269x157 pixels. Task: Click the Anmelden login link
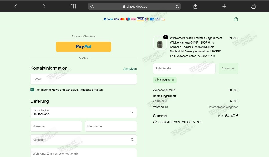130,69
